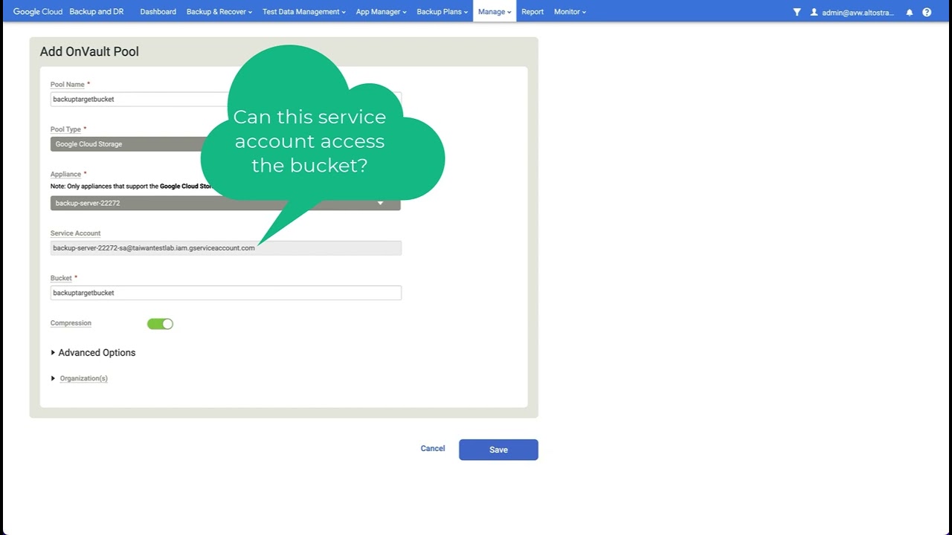Image resolution: width=952 pixels, height=535 pixels.
Task: Open the help question mark icon
Action: coord(927,12)
